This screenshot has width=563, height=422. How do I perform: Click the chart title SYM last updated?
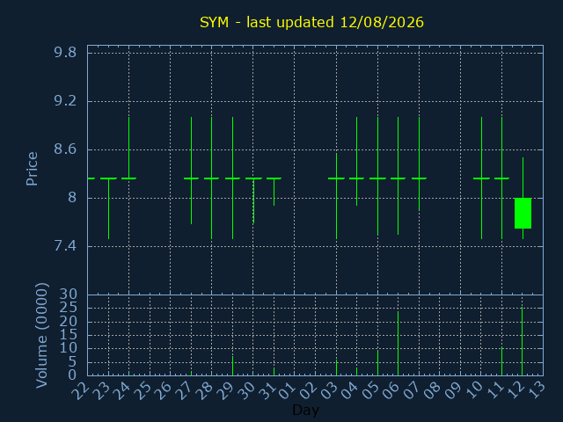[x=311, y=22]
